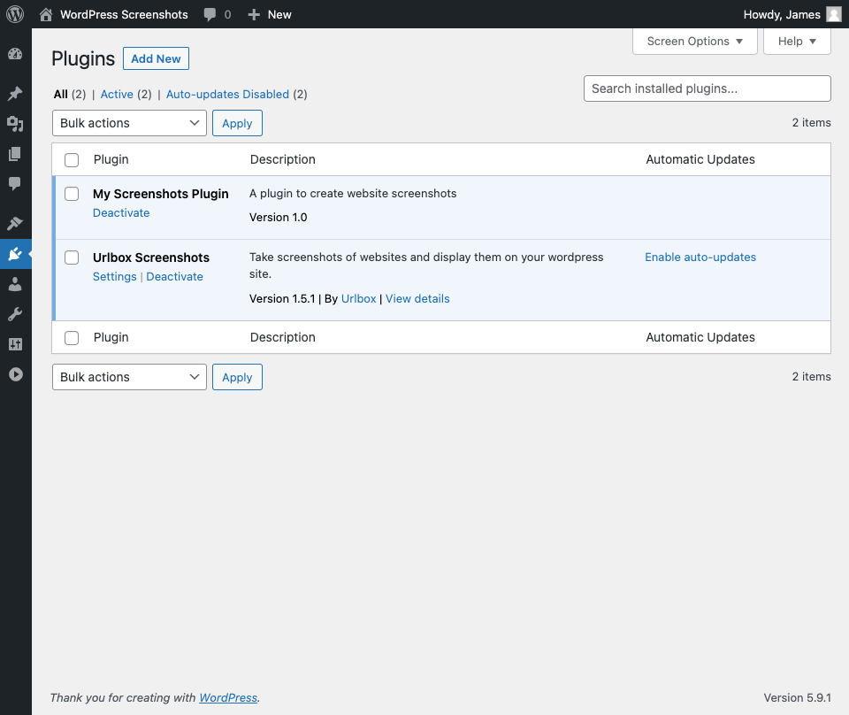Deactivate the Urlbox Screenshots plugin

click(x=174, y=276)
